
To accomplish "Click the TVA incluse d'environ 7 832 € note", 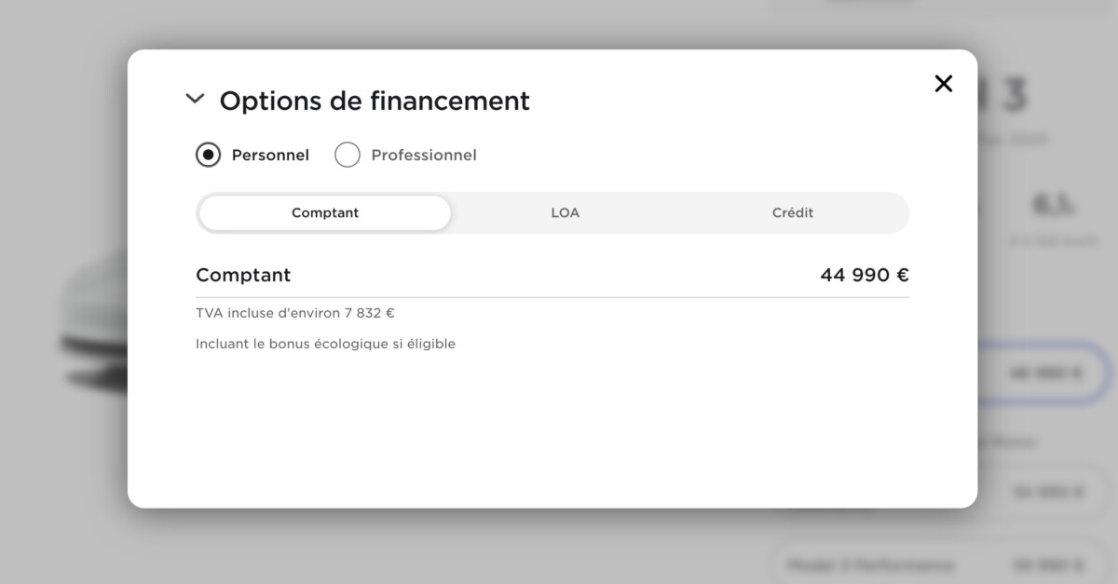I will 295,313.
